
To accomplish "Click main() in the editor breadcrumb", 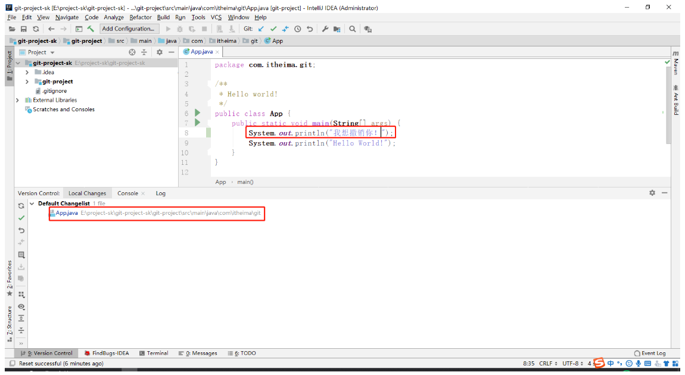I will (x=245, y=182).
